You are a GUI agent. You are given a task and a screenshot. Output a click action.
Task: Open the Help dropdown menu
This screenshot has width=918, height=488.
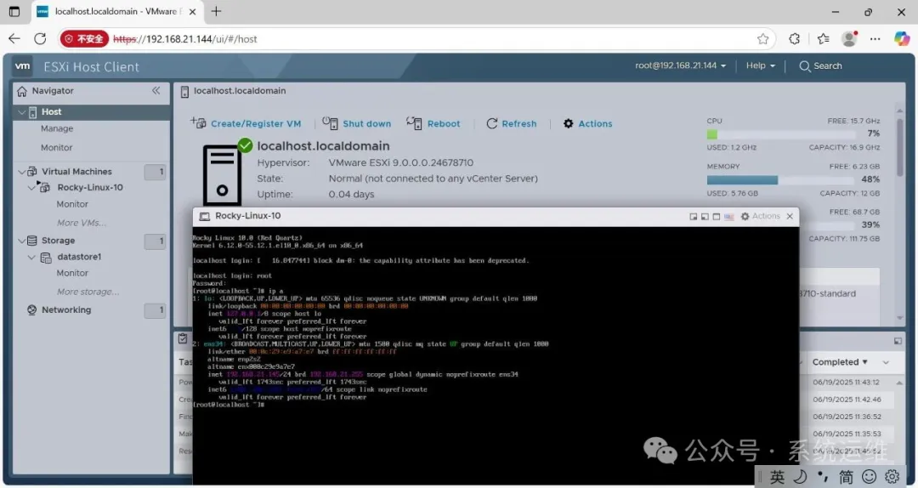tap(760, 65)
